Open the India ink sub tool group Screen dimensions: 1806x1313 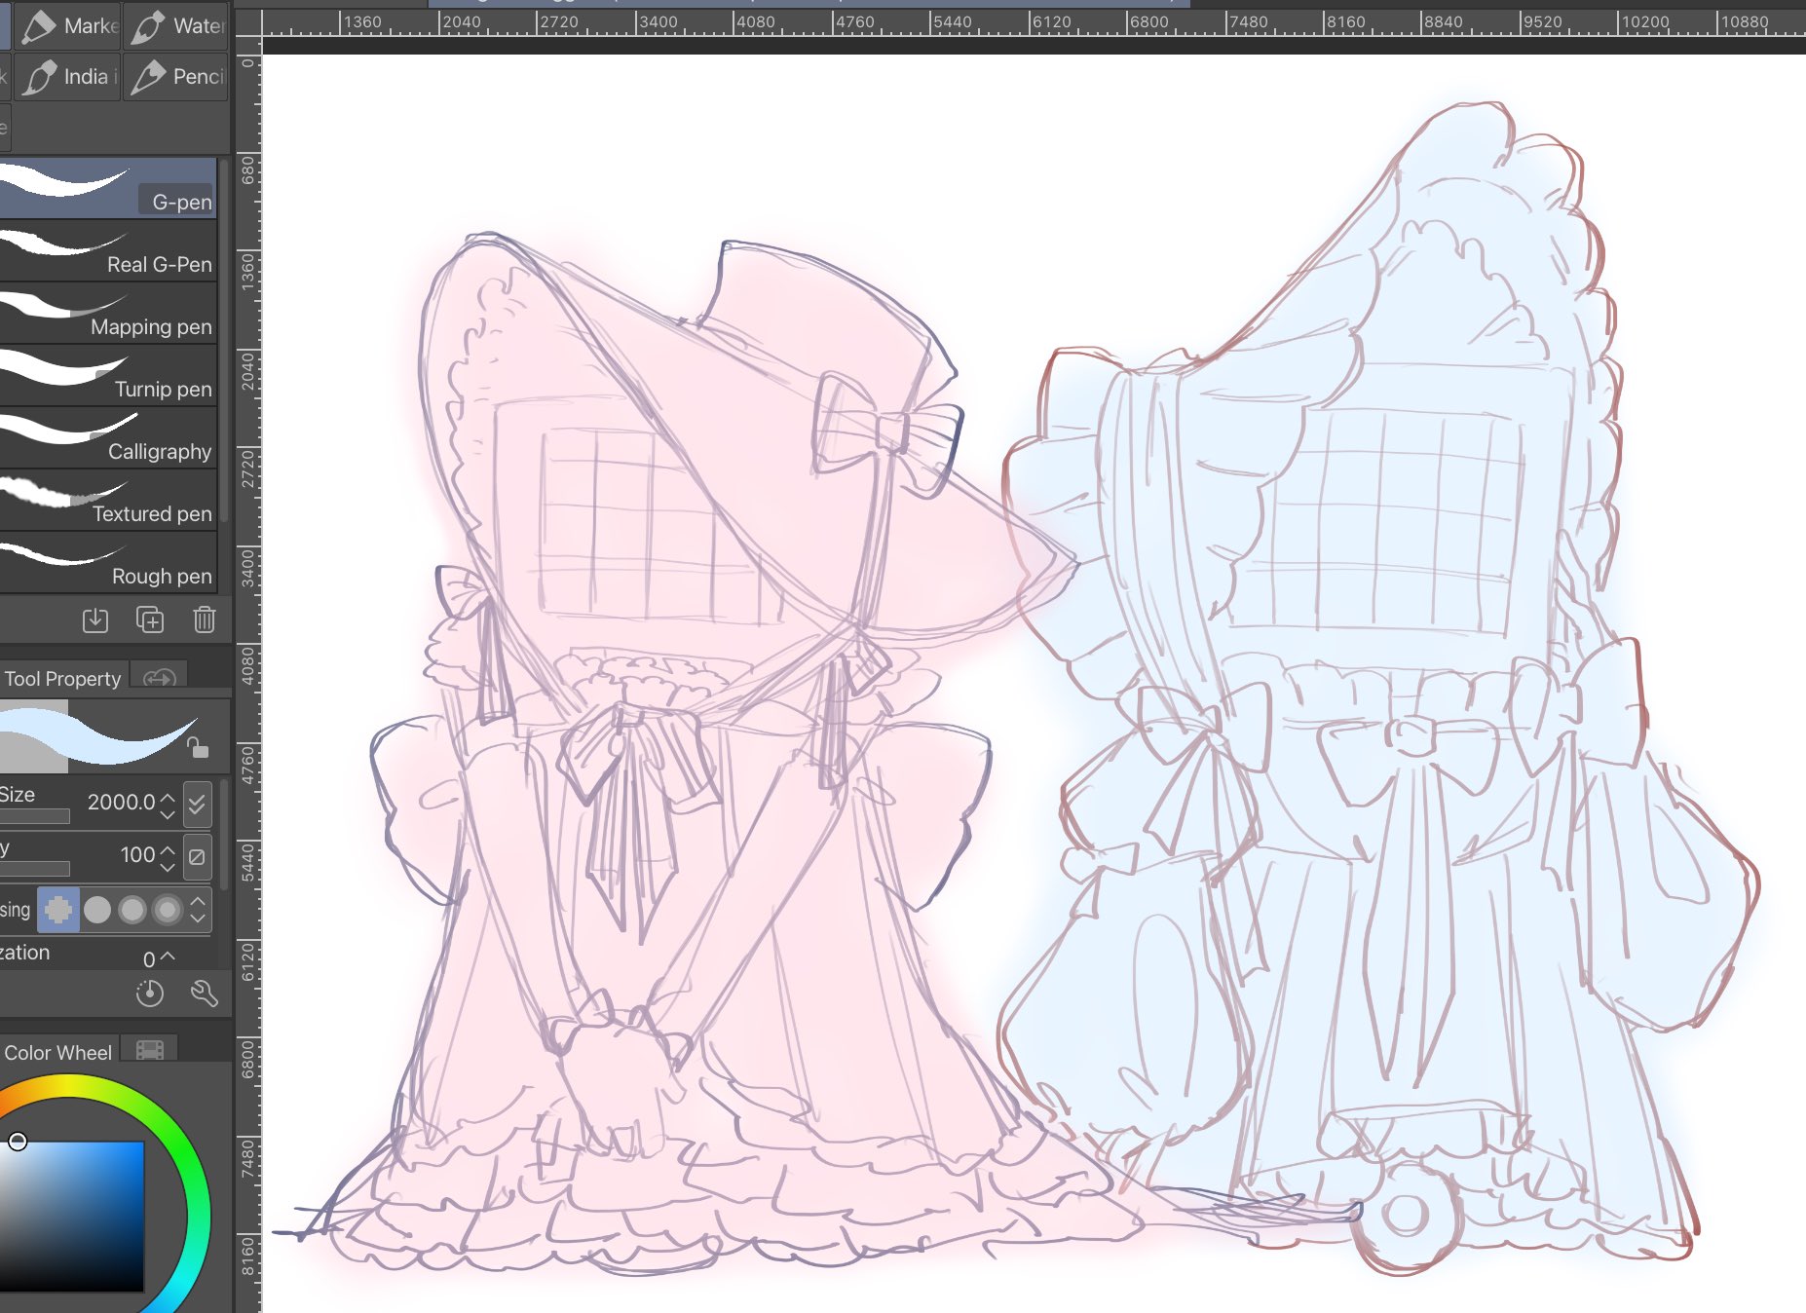click(66, 77)
